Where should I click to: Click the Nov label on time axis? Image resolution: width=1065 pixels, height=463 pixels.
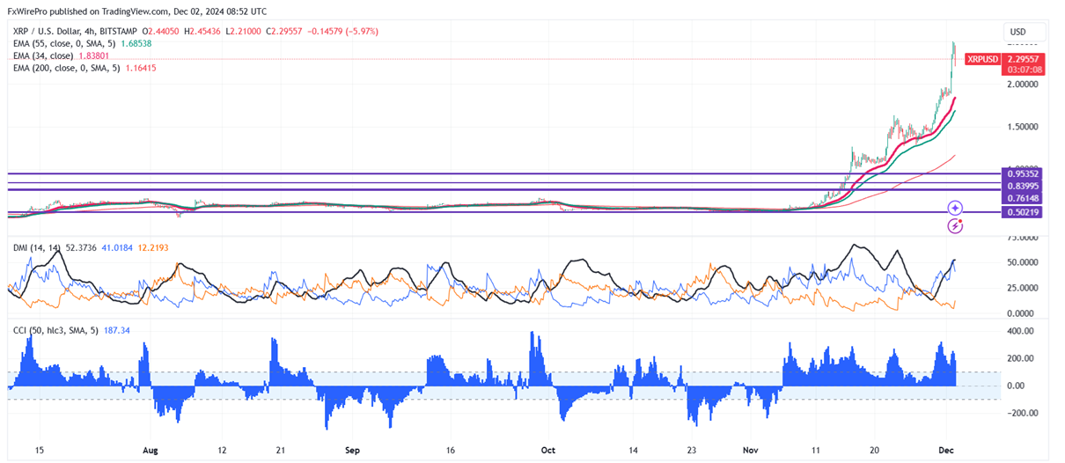(750, 450)
